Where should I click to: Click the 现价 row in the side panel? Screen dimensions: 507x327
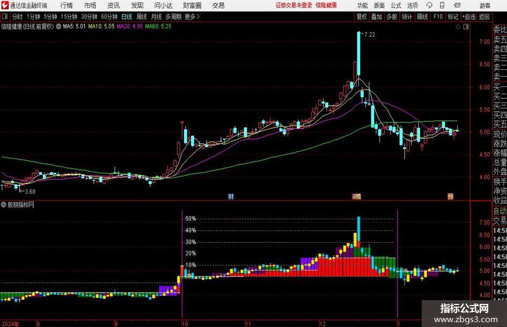500,134
